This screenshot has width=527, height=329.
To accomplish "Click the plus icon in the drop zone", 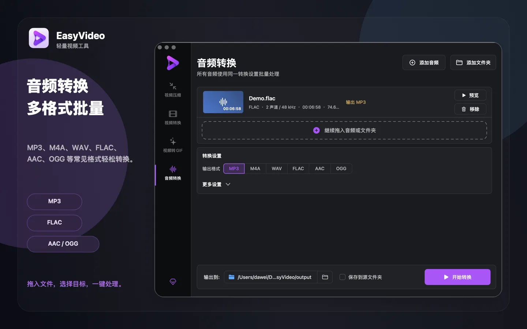I will pos(317,131).
